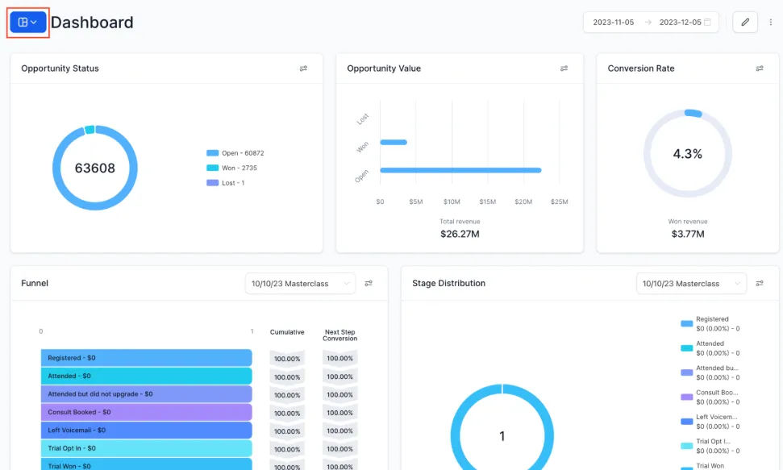Open Conversion Rate filter settings icon
Screen dimensions: 783x470
[x=759, y=69]
